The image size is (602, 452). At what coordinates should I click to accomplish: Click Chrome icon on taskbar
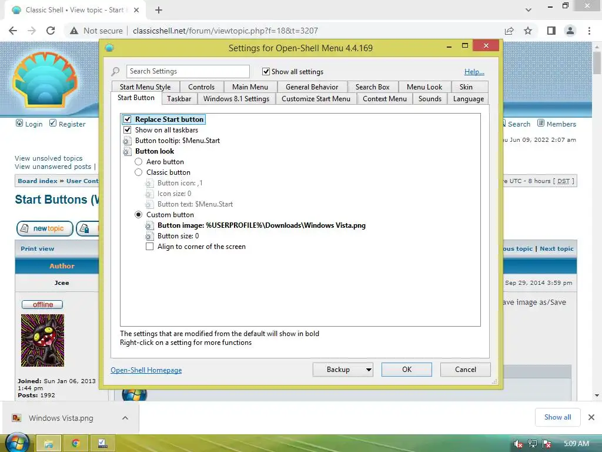[x=76, y=444]
